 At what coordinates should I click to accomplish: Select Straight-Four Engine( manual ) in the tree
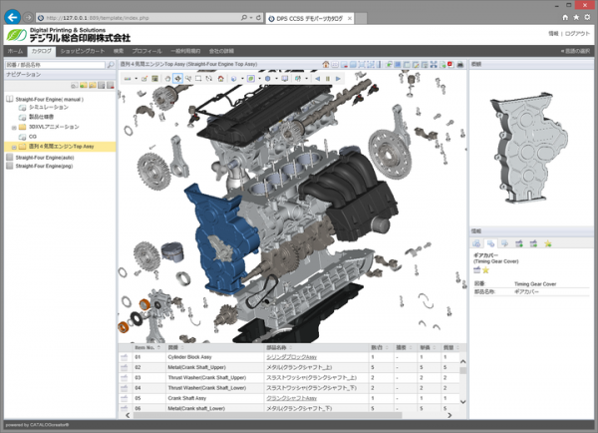point(49,100)
